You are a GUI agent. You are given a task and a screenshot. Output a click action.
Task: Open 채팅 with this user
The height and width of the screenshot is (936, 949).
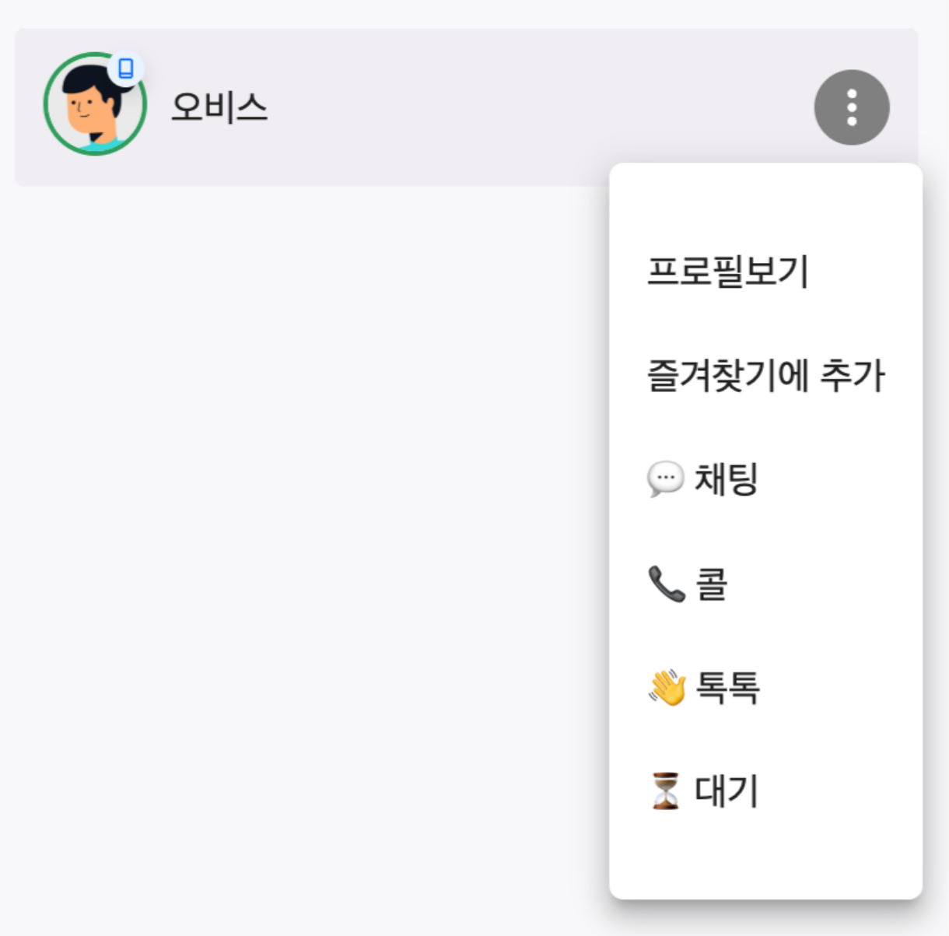pos(726,479)
